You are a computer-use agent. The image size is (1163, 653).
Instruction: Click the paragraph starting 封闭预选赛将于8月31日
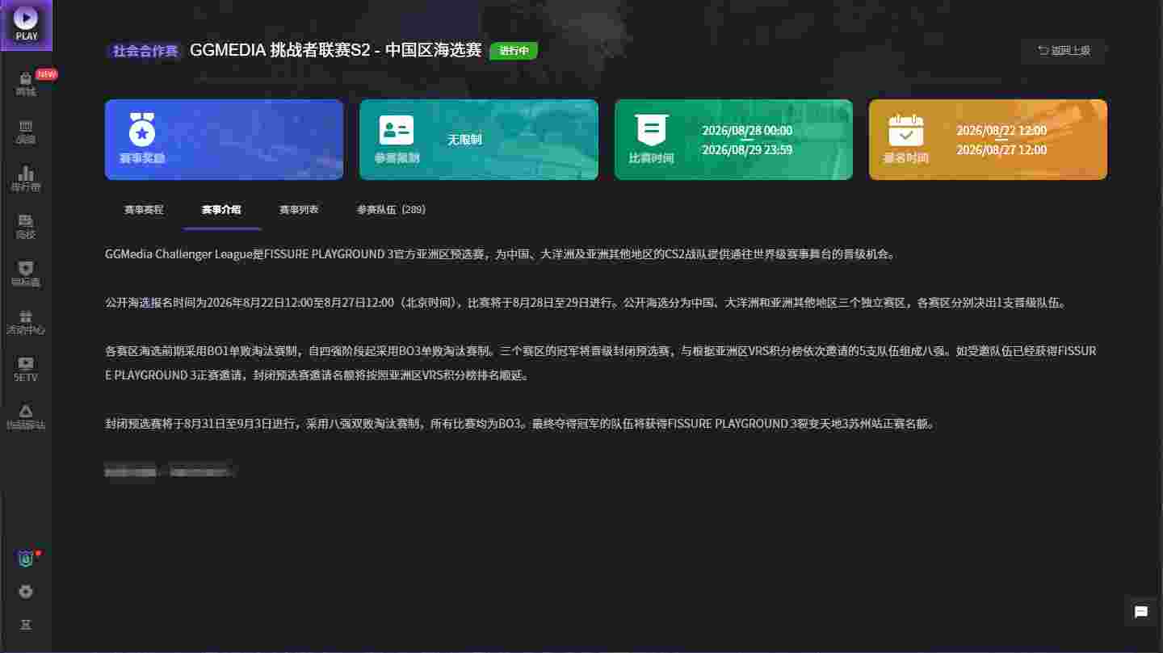(x=520, y=424)
